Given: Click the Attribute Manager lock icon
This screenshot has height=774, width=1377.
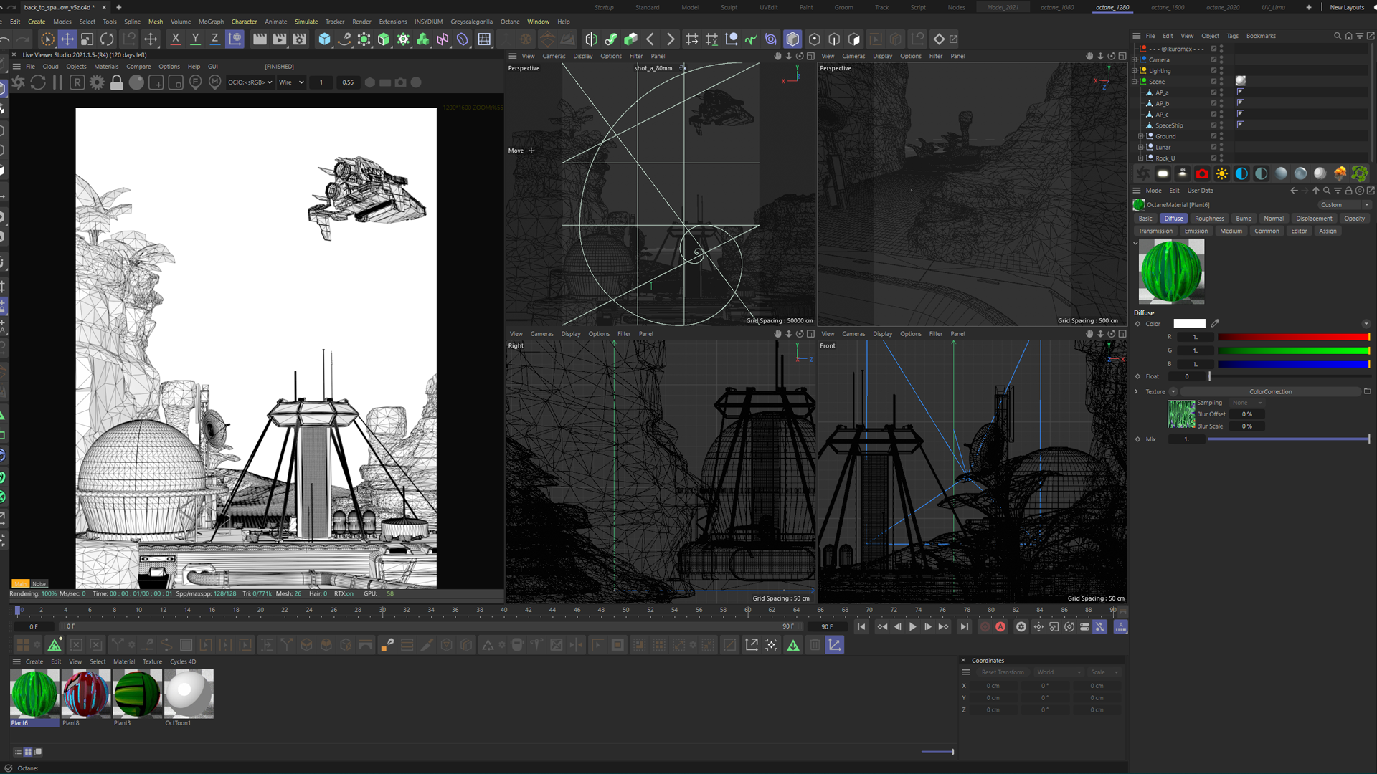Looking at the screenshot, I should (x=1348, y=191).
